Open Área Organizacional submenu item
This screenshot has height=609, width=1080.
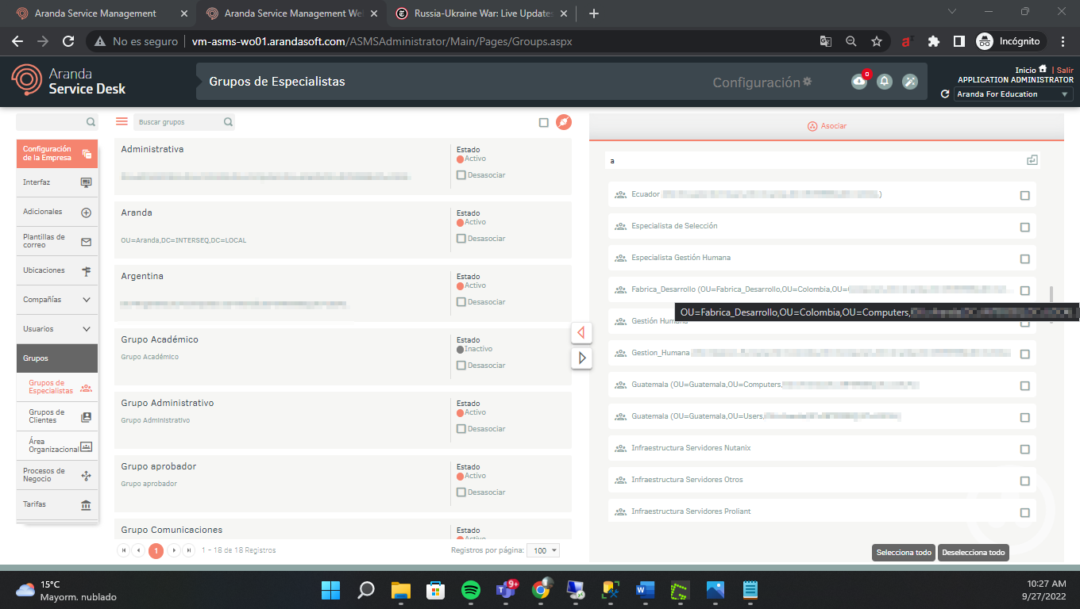pyautogui.click(x=57, y=446)
